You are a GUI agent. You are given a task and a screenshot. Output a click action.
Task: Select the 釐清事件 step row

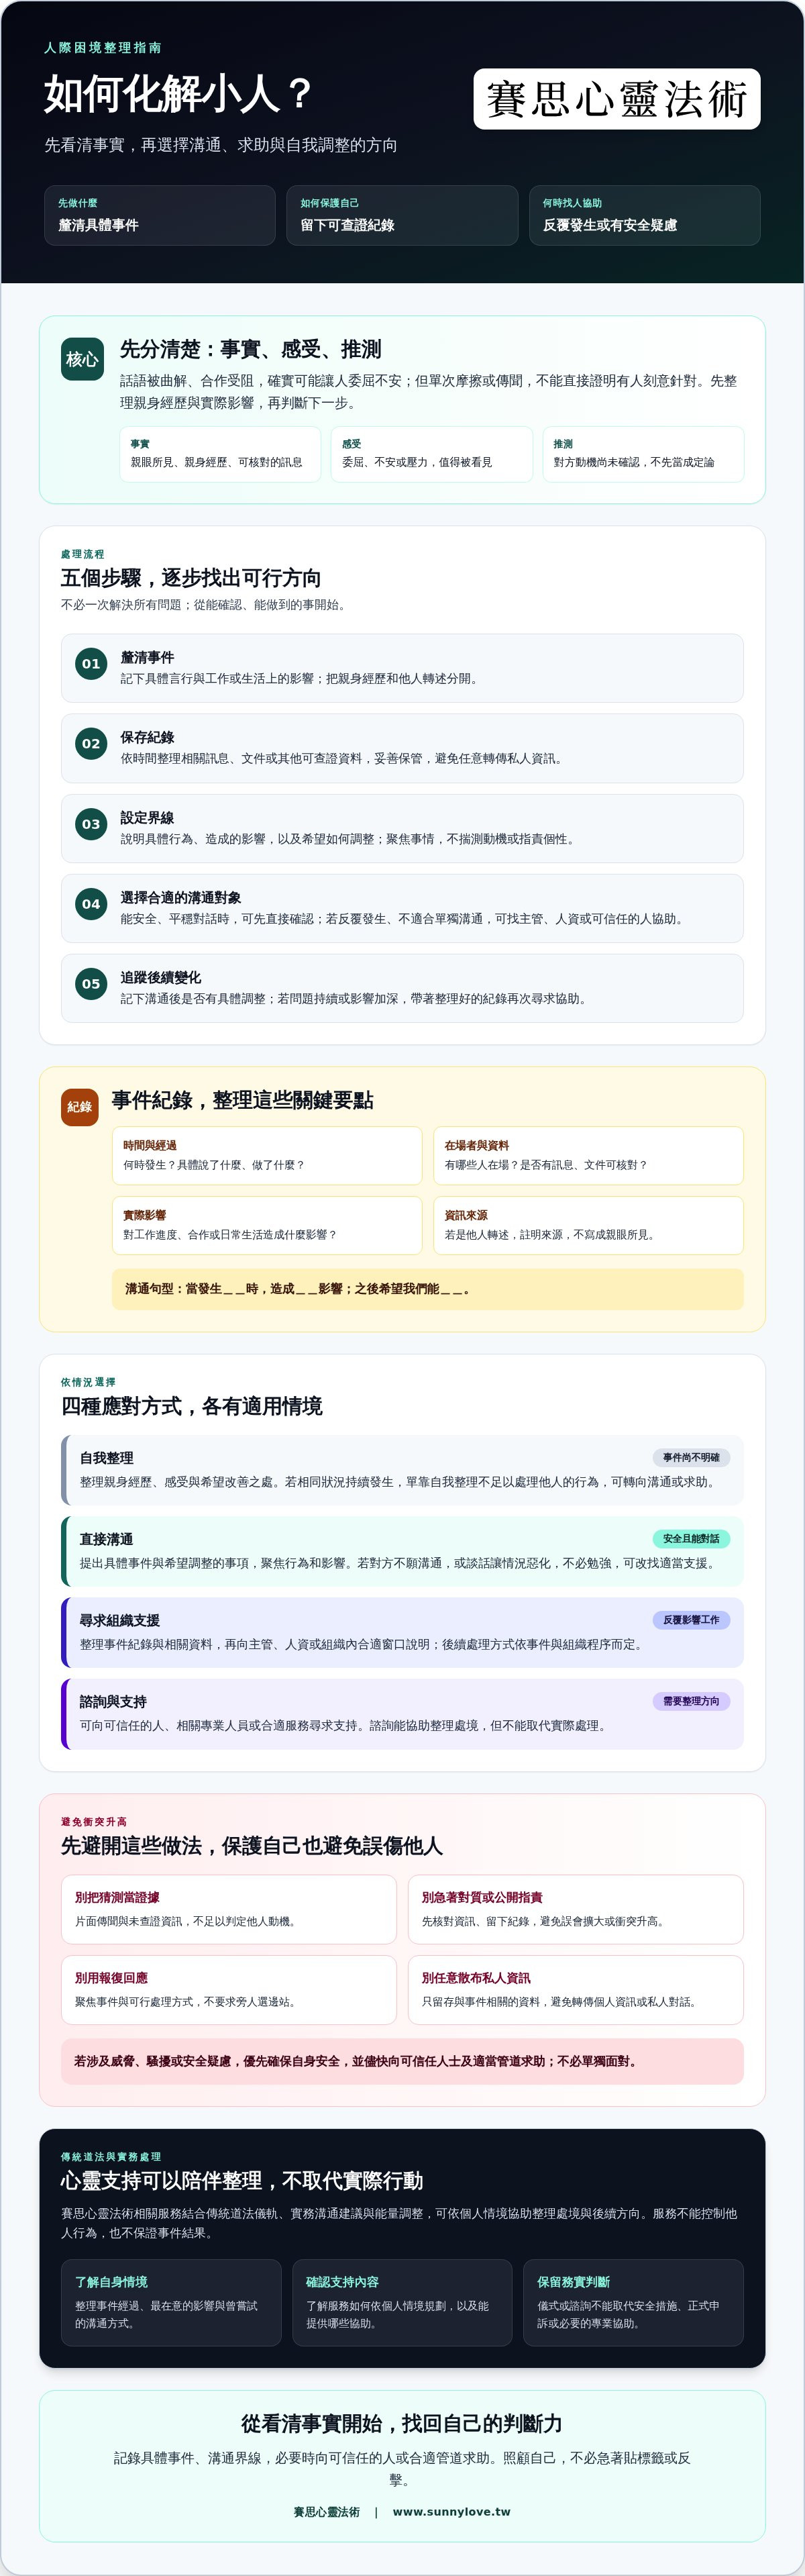402,668
